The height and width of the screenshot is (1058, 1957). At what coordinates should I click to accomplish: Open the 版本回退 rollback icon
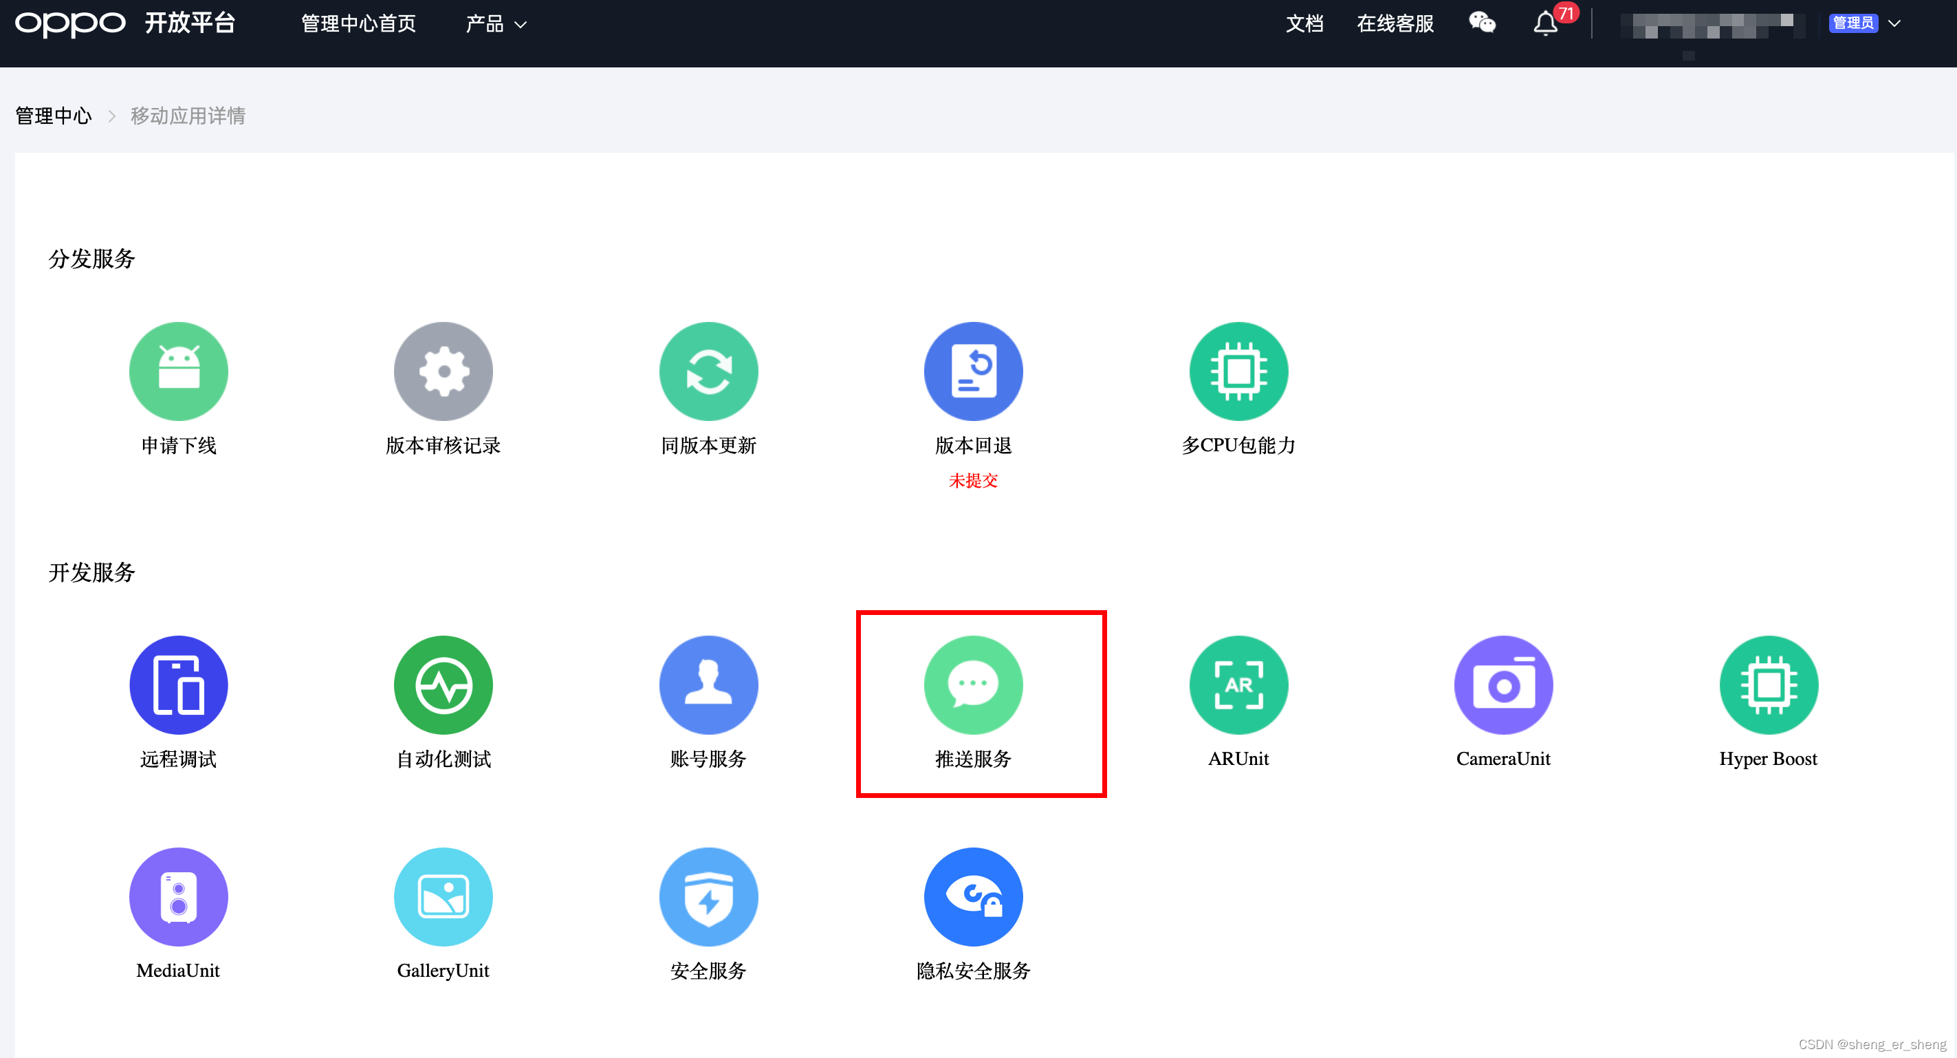point(972,371)
